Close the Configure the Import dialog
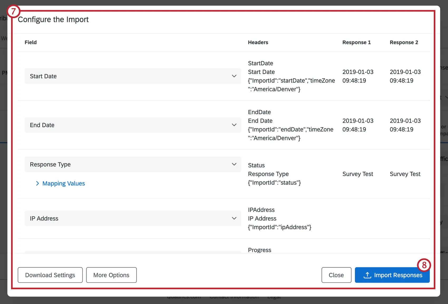The height and width of the screenshot is (304, 448). 336,275
